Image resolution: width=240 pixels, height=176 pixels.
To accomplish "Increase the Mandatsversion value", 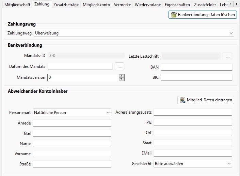I will pos(122,76).
